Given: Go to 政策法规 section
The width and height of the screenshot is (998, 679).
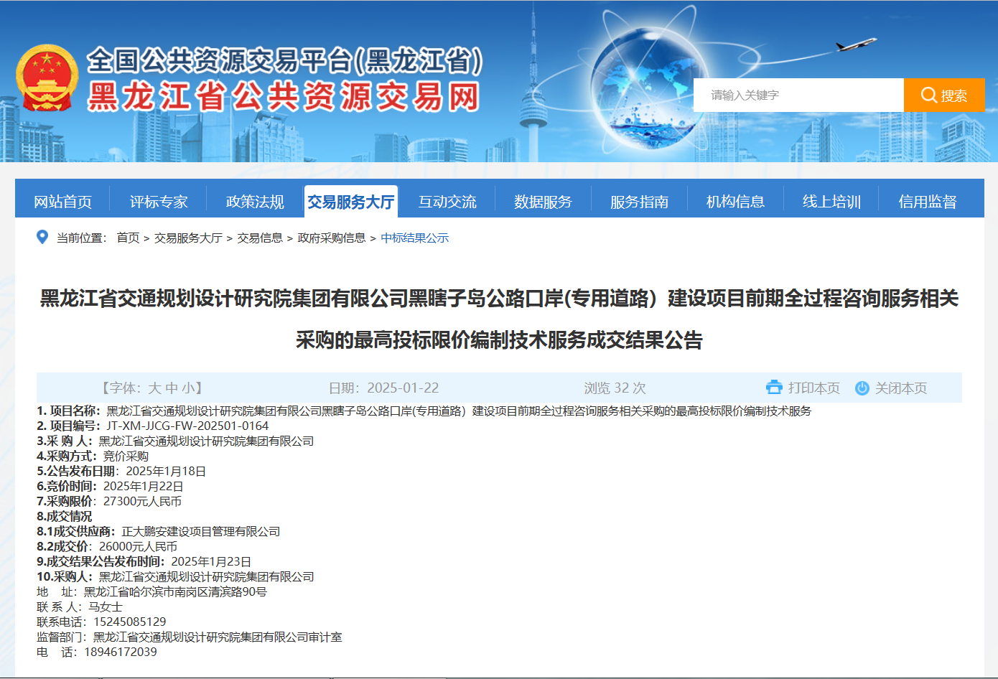Looking at the screenshot, I should point(255,202).
